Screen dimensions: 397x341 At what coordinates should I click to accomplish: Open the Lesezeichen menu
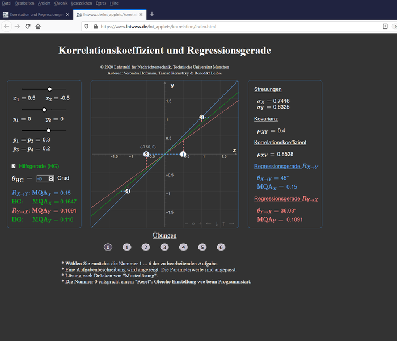(x=83, y=3)
